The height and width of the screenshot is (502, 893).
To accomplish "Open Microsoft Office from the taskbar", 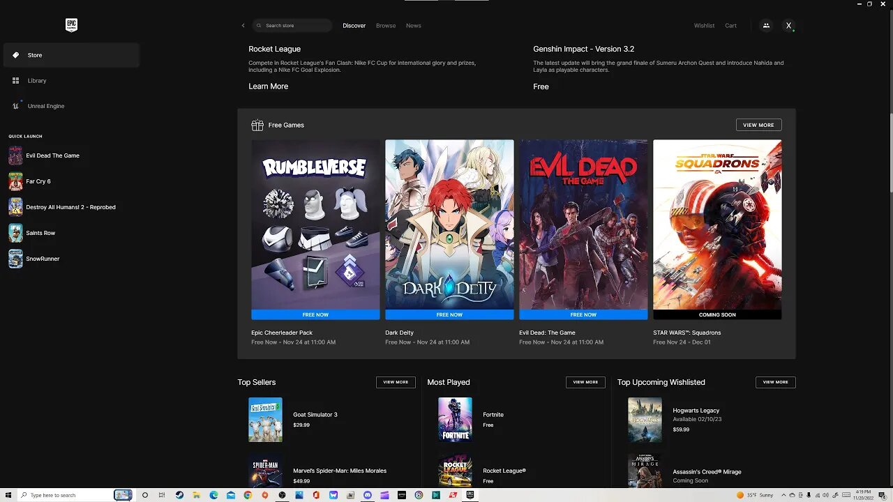I will pos(316,495).
